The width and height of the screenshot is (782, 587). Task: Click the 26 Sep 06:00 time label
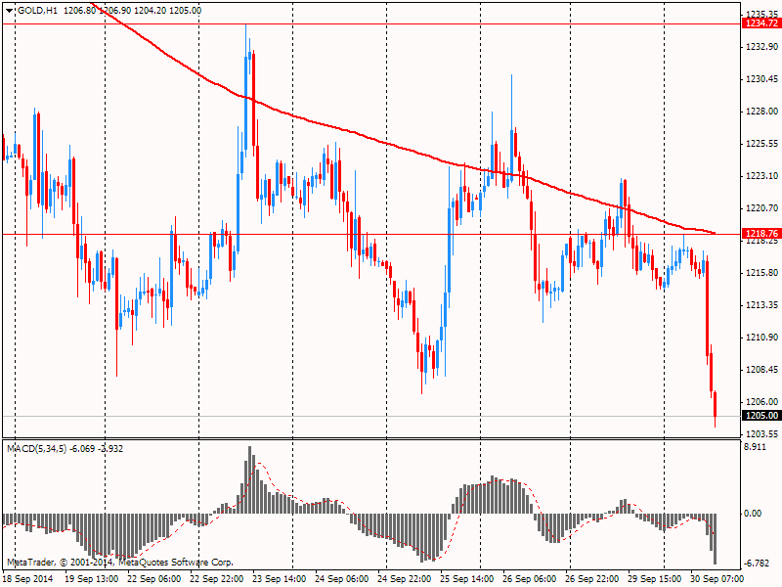tap(530, 578)
